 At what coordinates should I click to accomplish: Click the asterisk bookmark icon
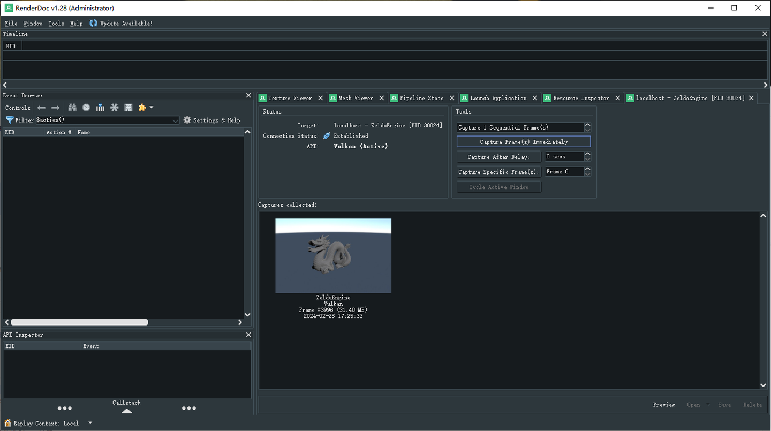(x=114, y=108)
